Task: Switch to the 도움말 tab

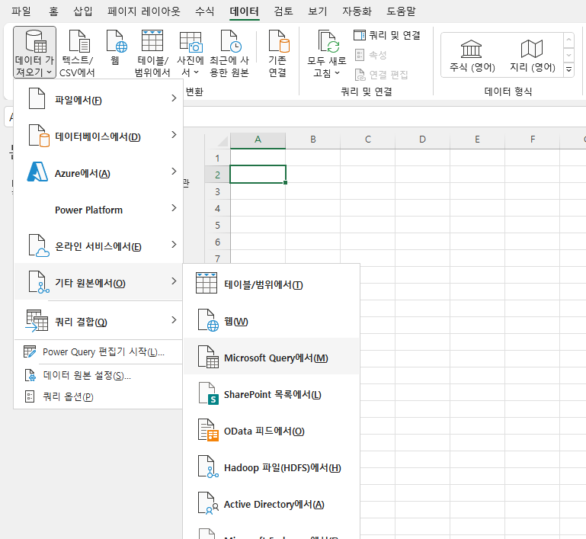Action: [401, 11]
